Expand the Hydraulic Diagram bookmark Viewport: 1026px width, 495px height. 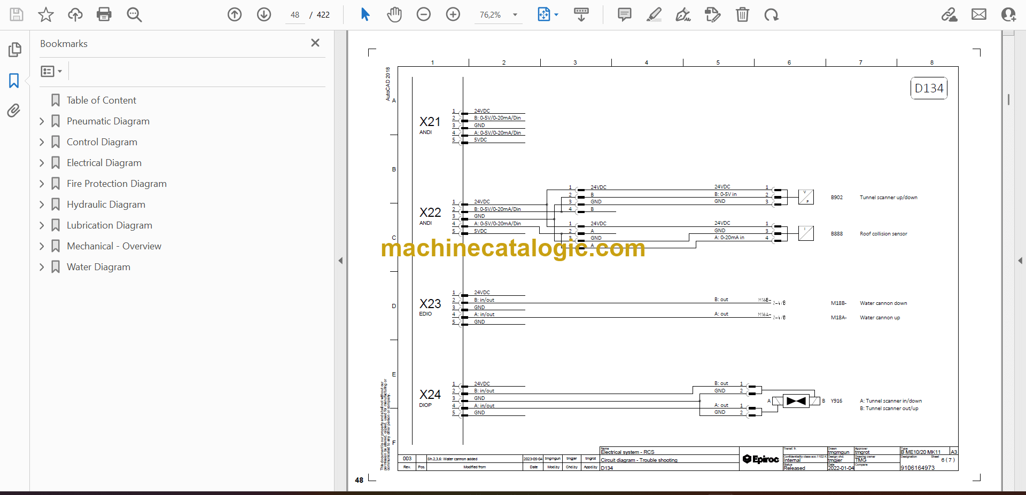click(x=42, y=205)
